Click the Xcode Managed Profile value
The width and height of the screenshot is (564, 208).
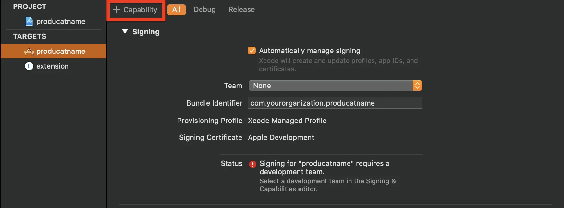[287, 121]
